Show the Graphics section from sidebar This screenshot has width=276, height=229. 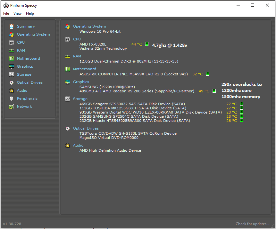click(x=25, y=66)
